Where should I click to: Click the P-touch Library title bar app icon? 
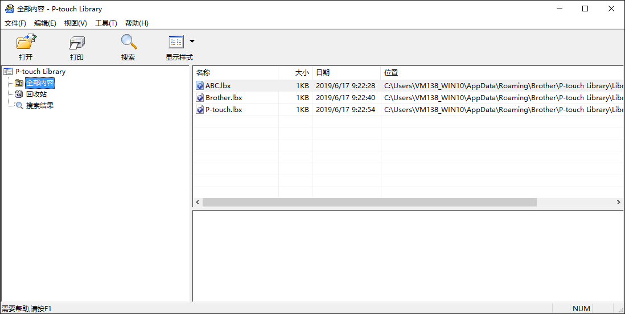click(x=9, y=9)
